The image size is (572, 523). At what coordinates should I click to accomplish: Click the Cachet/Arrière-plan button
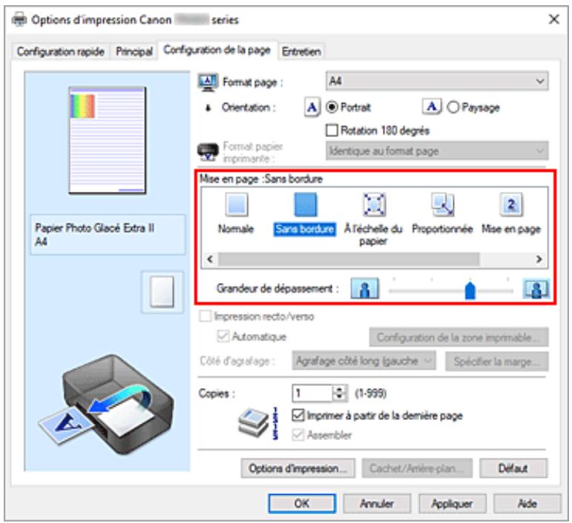pos(417,468)
